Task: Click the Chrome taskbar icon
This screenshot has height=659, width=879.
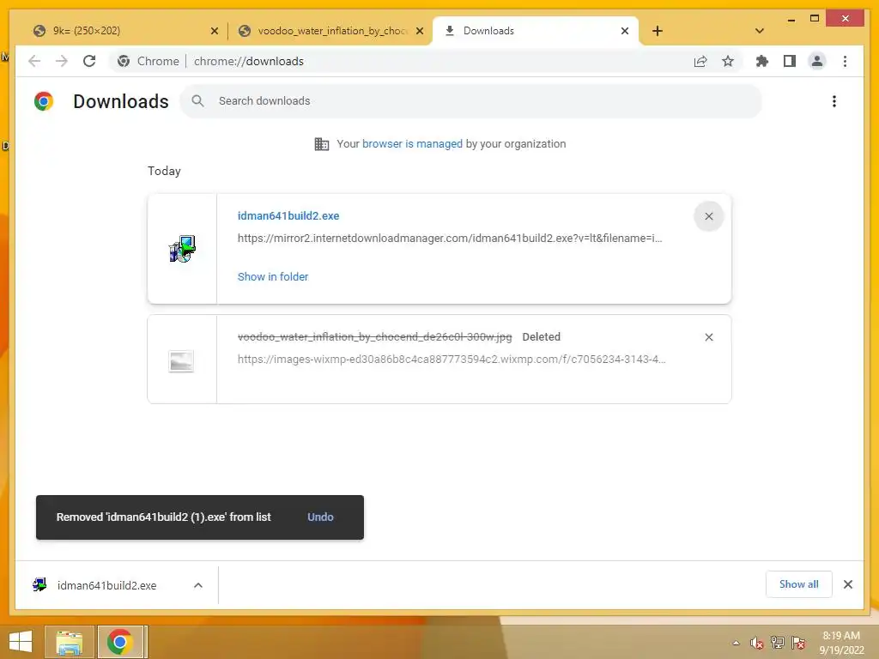Action: pos(120,642)
